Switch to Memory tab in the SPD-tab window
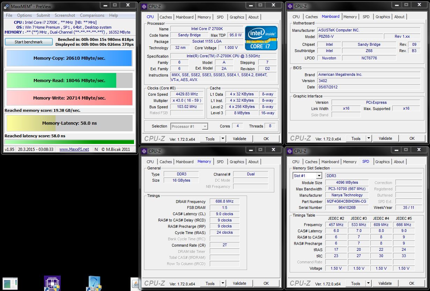 click(350, 162)
